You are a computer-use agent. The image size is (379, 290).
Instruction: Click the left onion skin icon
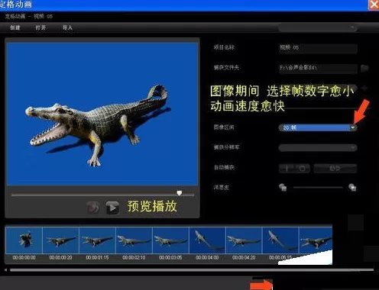[283, 188]
